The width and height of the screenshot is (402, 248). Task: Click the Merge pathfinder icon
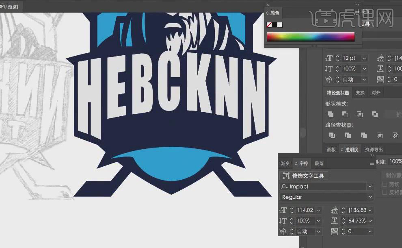[363, 135]
